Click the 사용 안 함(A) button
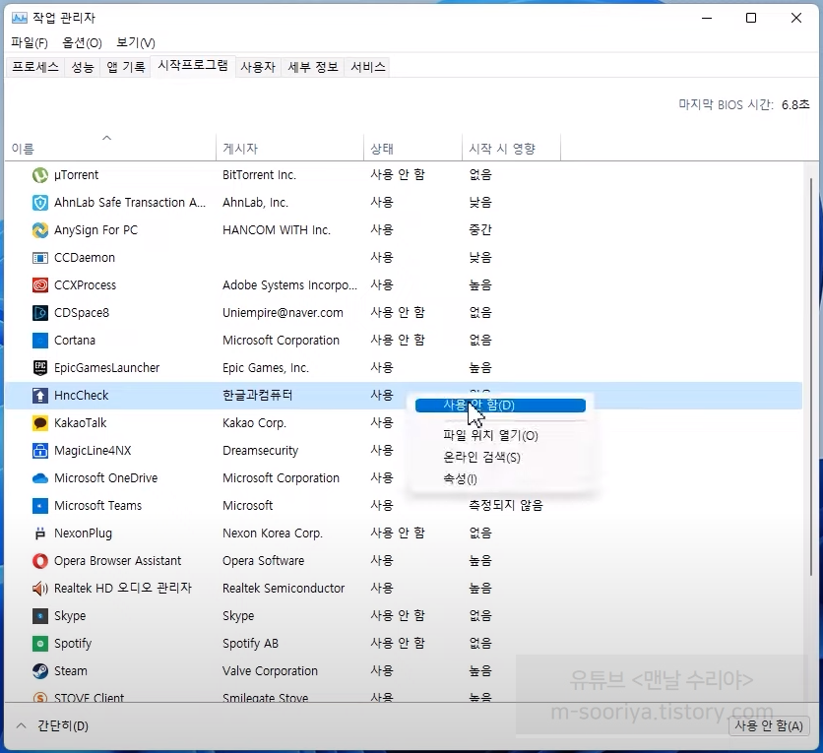823x753 pixels. pyautogui.click(x=769, y=725)
